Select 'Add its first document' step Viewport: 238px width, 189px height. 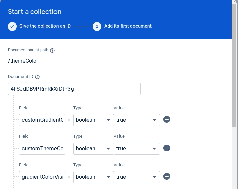(128, 26)
